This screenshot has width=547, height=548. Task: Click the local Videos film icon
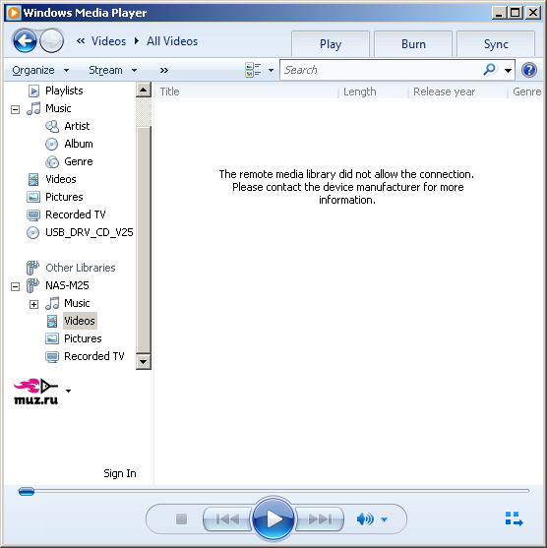33,179
